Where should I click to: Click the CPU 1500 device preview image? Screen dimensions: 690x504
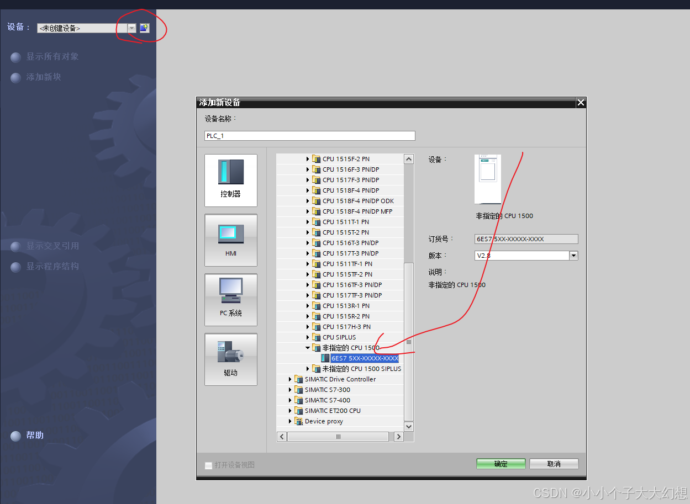coord(488,179)
